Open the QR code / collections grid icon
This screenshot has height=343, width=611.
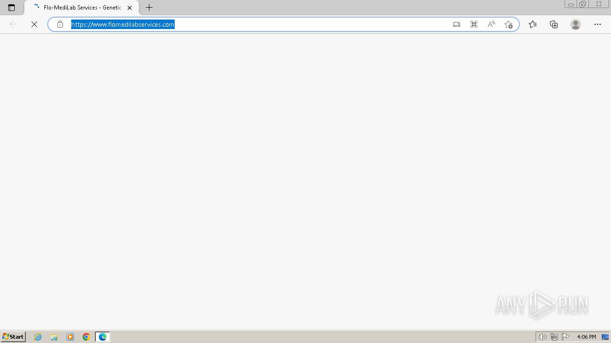coord(474,24)
